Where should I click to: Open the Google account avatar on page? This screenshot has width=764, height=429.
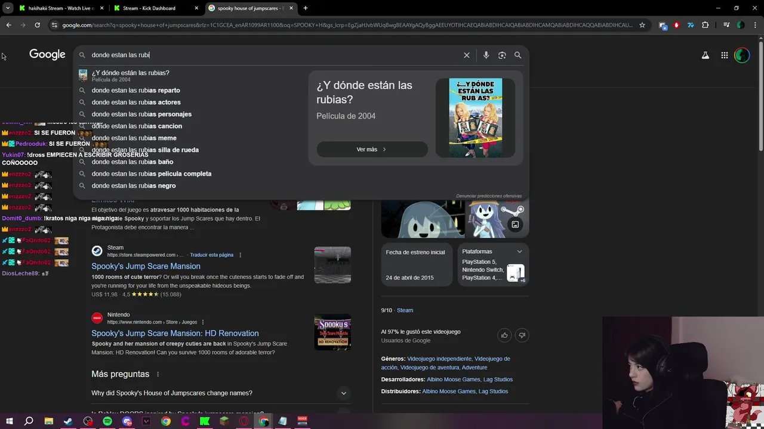[742, 55]
